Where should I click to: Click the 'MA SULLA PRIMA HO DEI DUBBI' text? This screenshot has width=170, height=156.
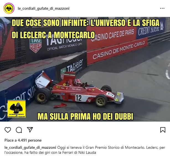coord(85,116)
